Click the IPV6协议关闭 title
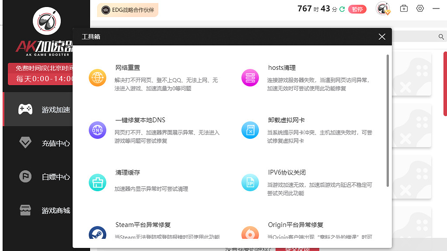This screenshot has height=251, width=447. (287, 172)
